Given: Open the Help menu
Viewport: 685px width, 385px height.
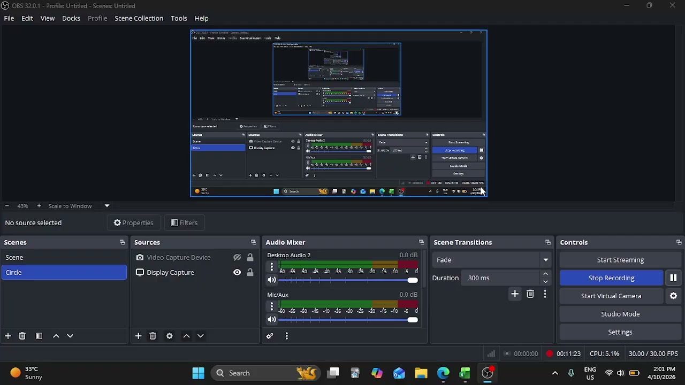Looking at the screenshot, I should coord(201,18).
